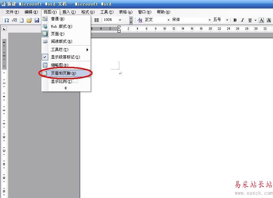Open the Styles and Formatting icon
273x198 pixels.
140,20
